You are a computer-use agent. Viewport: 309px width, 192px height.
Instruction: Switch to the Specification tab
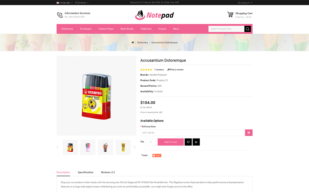pos(85,172)
